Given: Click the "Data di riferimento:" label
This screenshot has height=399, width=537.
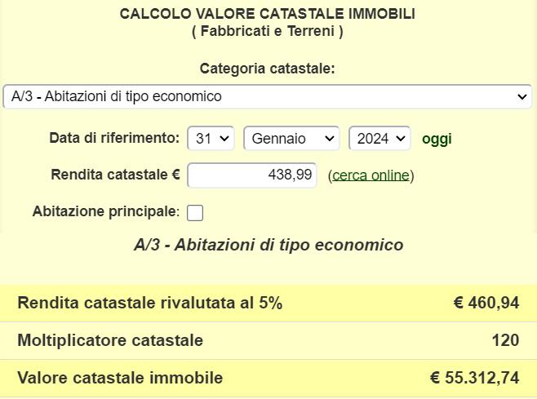Looking at the screenshot, I should 114,138.
